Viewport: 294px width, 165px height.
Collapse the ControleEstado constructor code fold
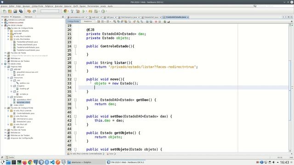pos(75,46)
